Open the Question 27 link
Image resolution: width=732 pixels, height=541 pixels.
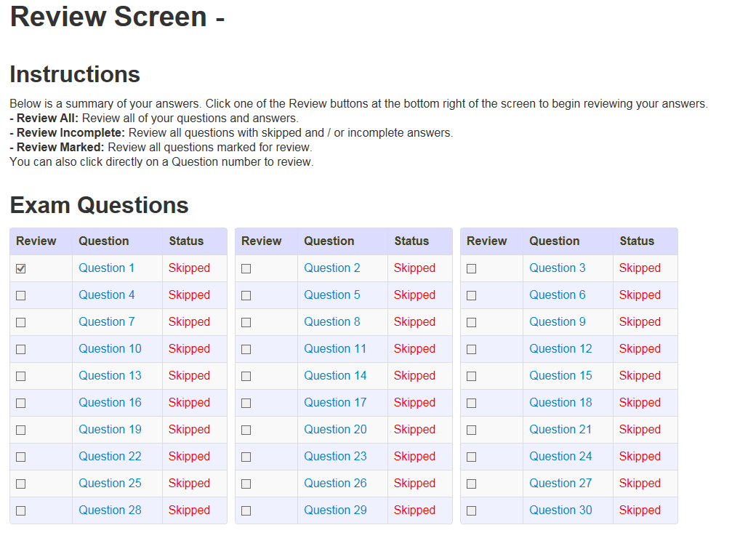560,484
